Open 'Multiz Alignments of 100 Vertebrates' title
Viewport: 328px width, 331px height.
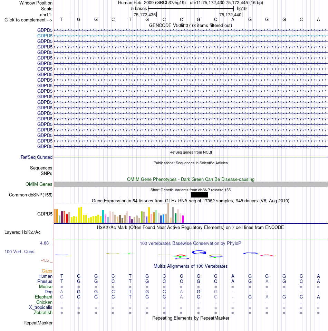(x=191, y=266)
